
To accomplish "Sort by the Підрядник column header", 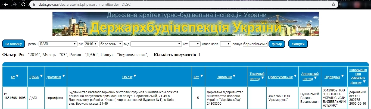I will 332,77.
